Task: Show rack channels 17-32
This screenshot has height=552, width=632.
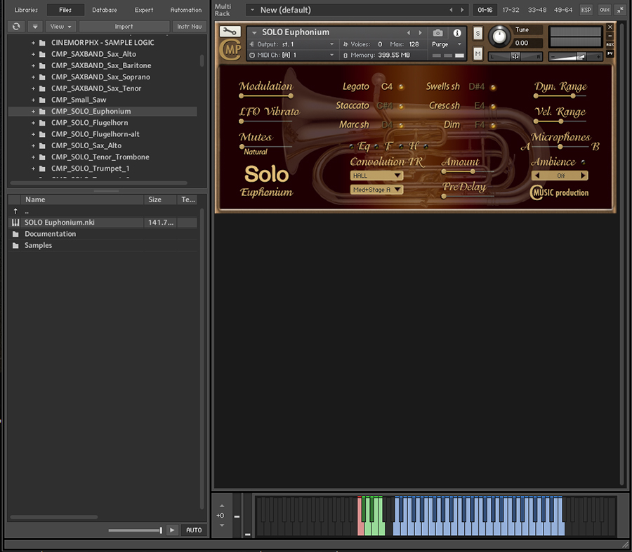Action: pyautogui.click(x=511, y=10)
